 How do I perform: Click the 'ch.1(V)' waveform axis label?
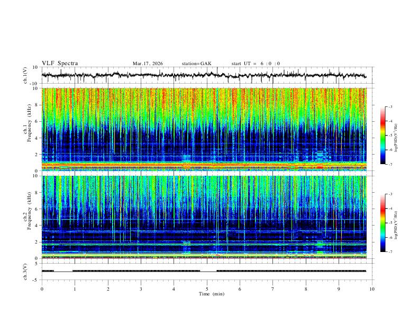[25, 75]
